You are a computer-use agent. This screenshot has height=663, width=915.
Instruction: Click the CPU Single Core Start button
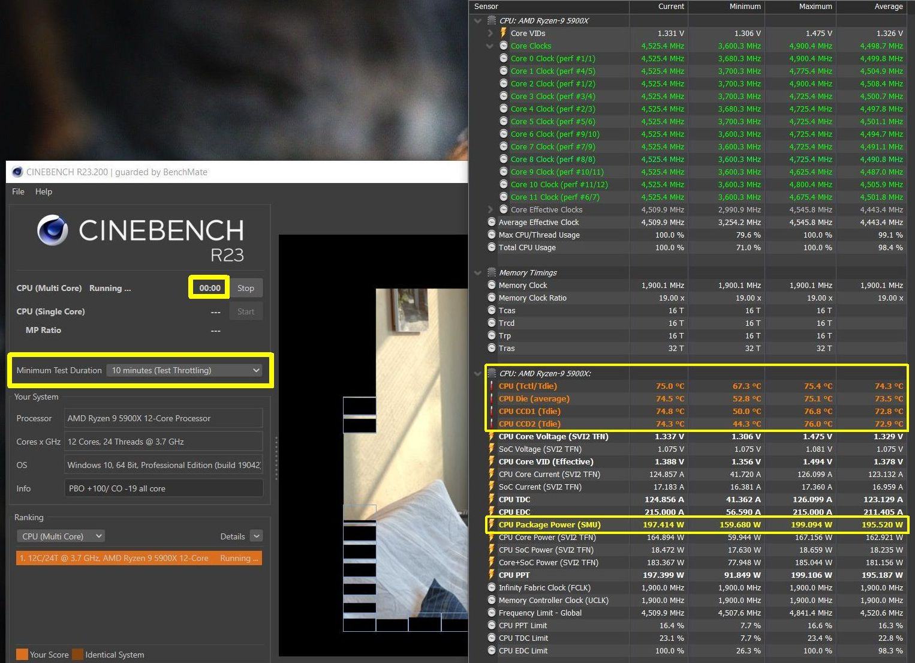point(246,311)
